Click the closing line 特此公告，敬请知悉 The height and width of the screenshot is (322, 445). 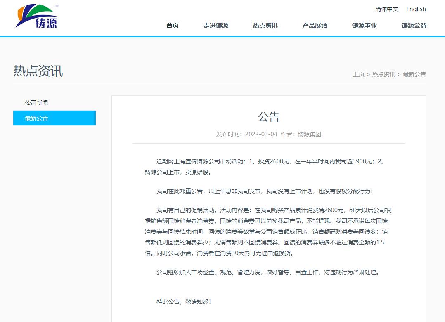pos(184,302)
